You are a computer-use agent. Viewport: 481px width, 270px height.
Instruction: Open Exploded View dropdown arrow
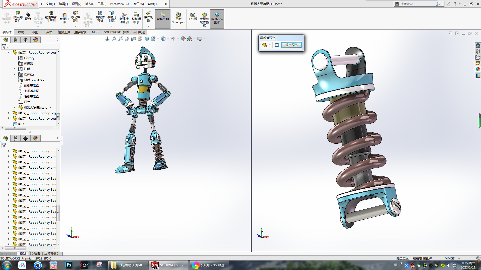point(148,26)
